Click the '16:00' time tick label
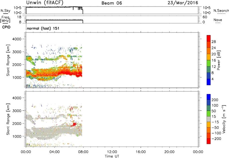 pos(141,152)
